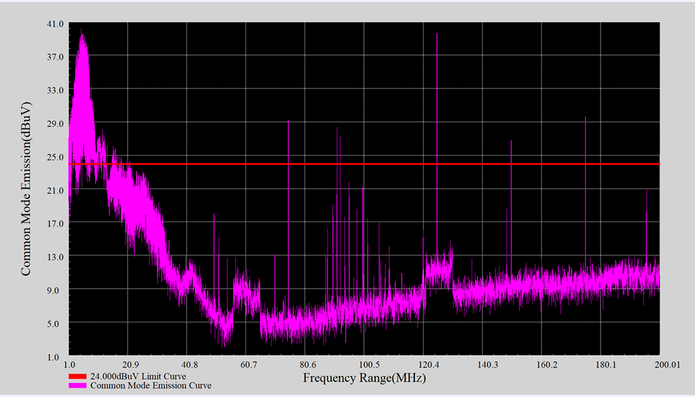This screenshot has height=397, width=695.
Task: Select the 24.000dBuV Limit Curve legend label
Action: coord(138,376)
